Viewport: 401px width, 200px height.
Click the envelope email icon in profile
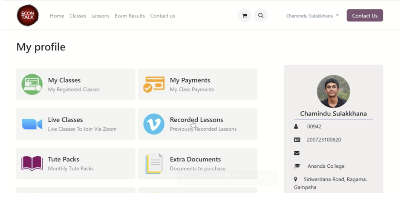[x=297, y=153]
